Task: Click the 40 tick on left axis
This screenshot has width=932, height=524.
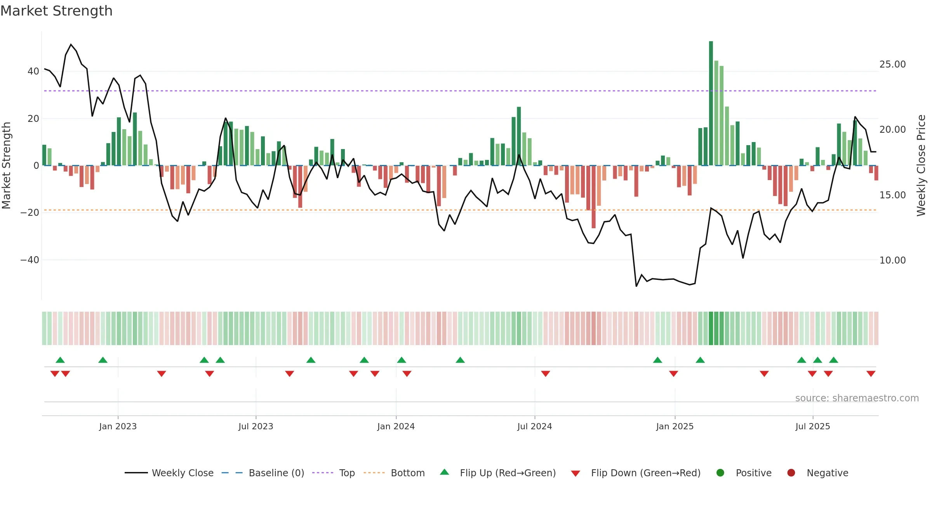Action: pos(33,71)
